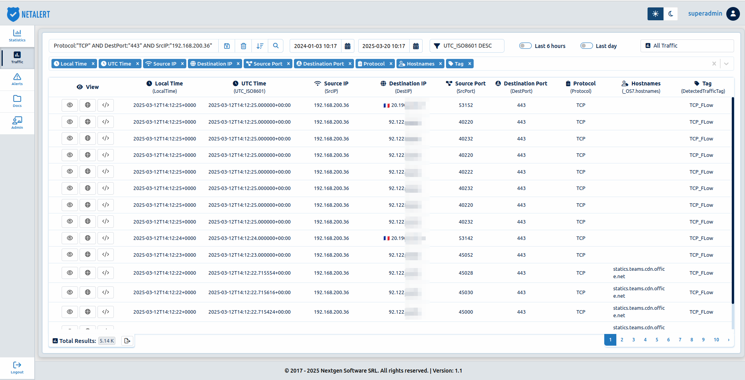The width and height of the screenshot is (745, 380).
Task: Run the search with magnifier icon
Action: click(x=276, y=46)
